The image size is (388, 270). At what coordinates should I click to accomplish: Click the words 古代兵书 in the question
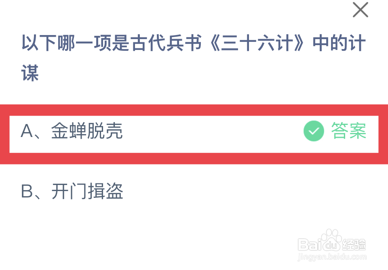point(167,44)
